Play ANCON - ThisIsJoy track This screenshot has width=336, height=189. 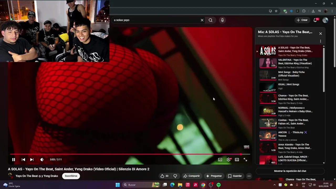289,136
